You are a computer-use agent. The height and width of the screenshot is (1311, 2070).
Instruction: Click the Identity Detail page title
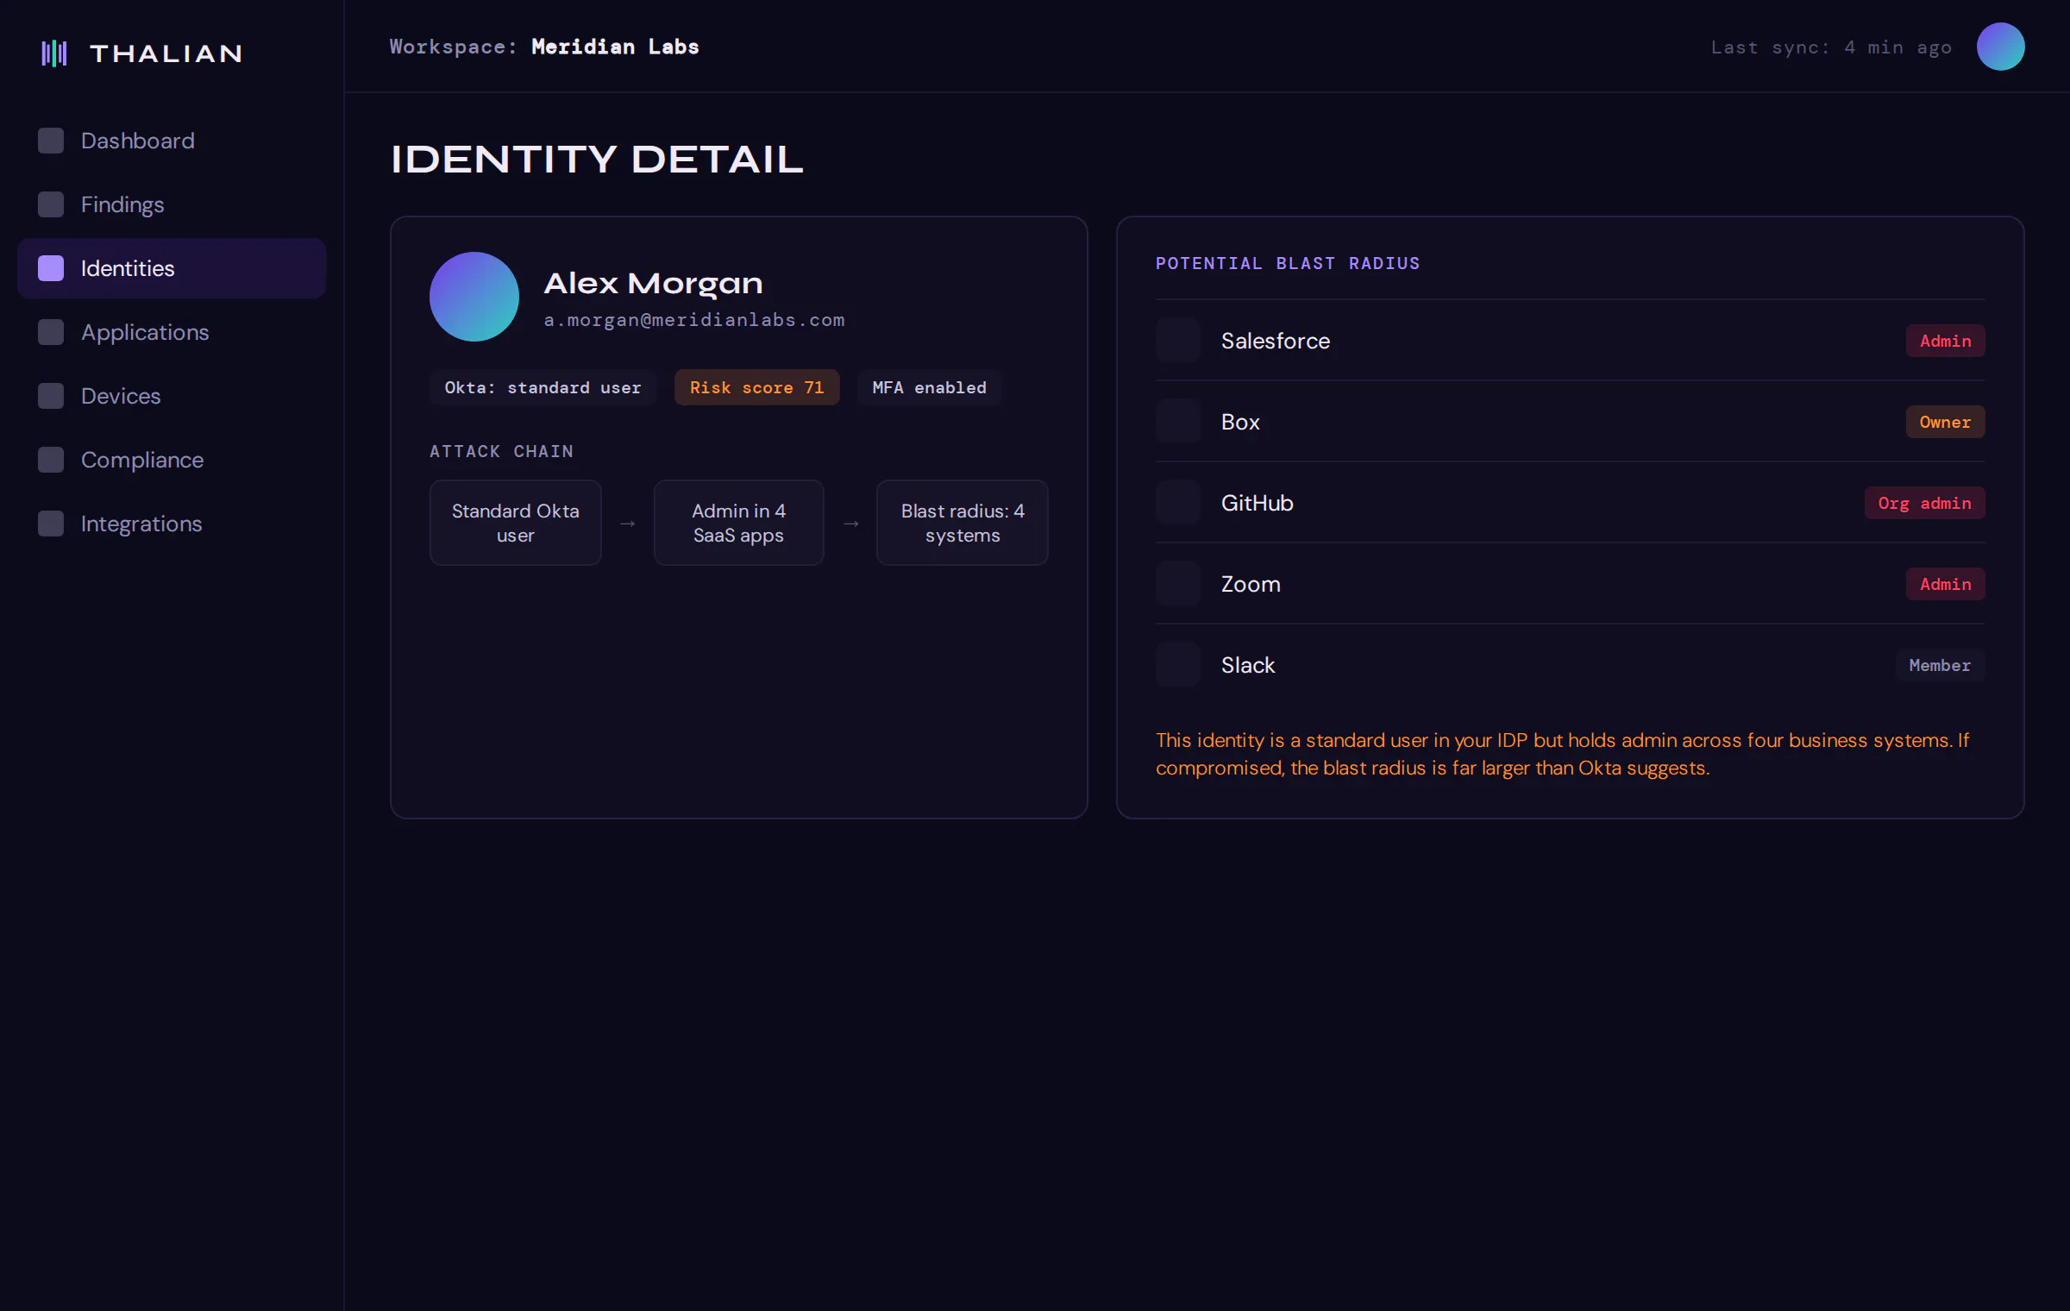597,160
